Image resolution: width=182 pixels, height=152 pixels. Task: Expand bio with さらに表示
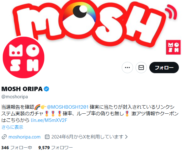(x=13, y=127)
